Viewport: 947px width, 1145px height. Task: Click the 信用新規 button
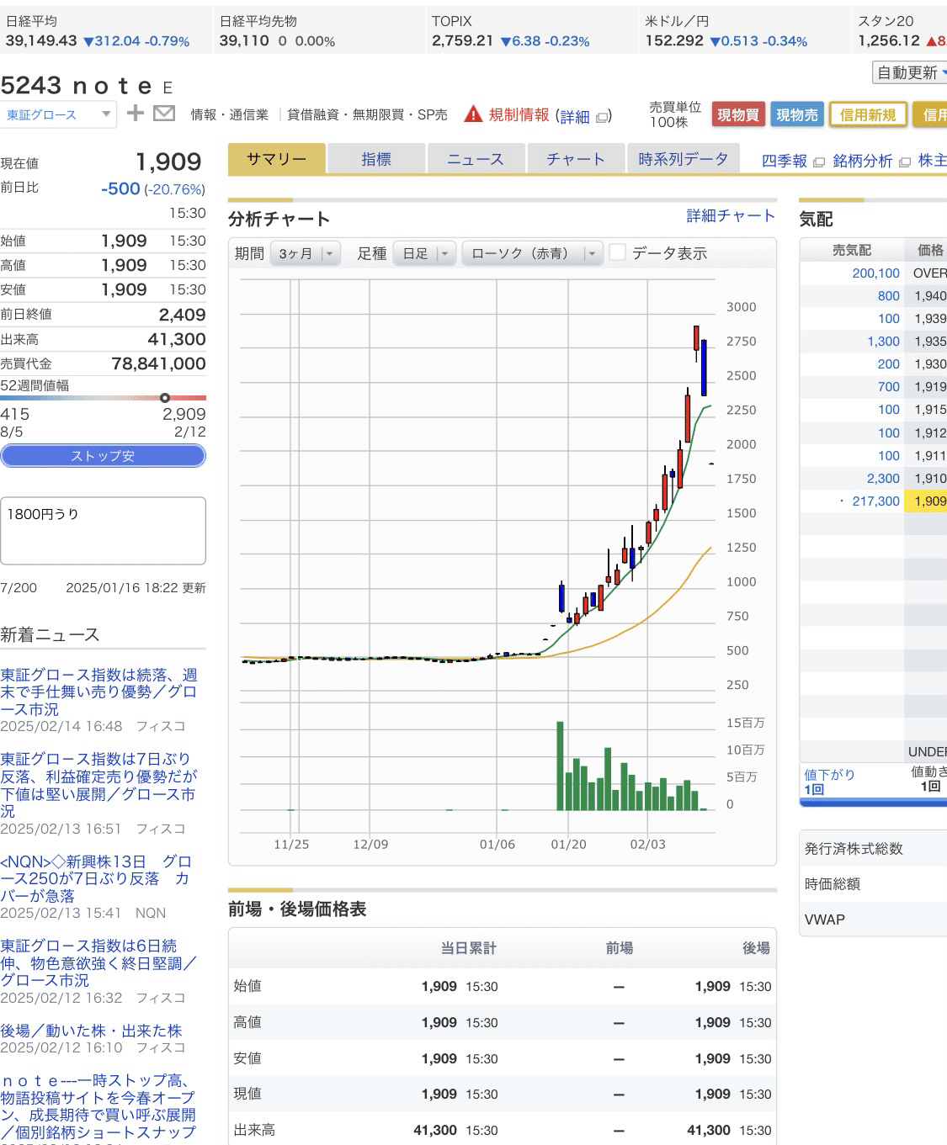tap(868, 114)
